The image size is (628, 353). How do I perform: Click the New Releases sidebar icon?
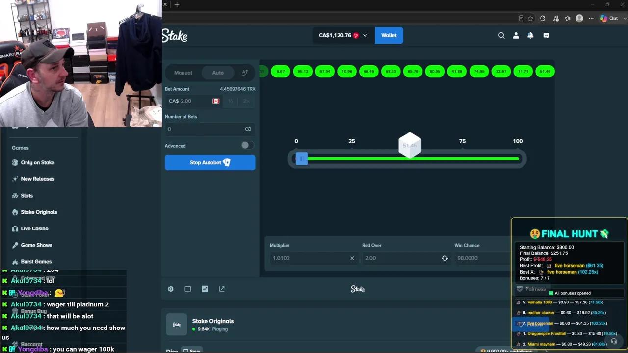(x=15, y=179)
